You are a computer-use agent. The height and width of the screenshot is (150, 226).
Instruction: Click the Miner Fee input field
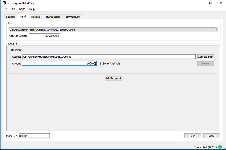(34, 136)
